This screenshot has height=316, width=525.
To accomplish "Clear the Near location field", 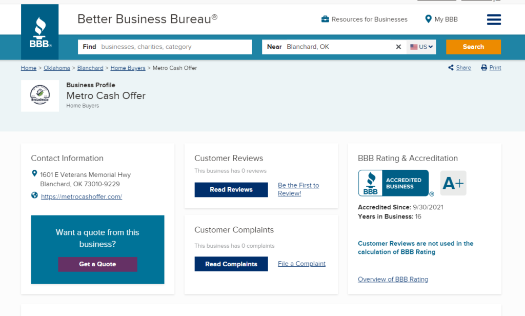I will pyautogui.click(x=398, y=47).
